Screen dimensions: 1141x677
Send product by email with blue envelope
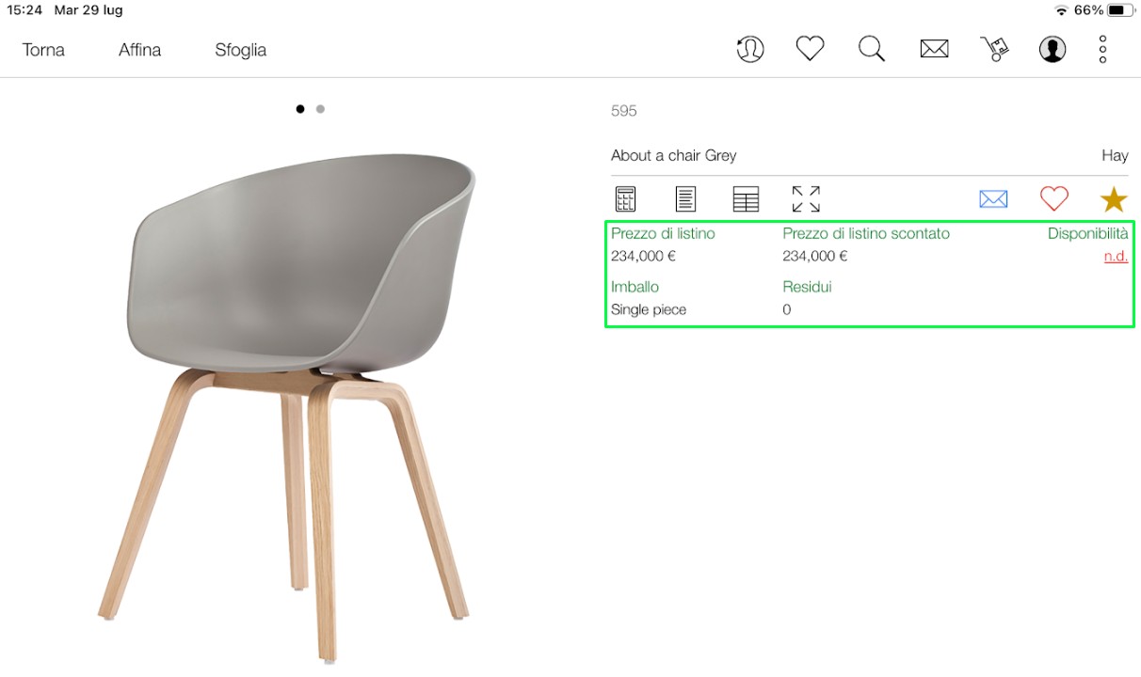[x=993, y=199]
